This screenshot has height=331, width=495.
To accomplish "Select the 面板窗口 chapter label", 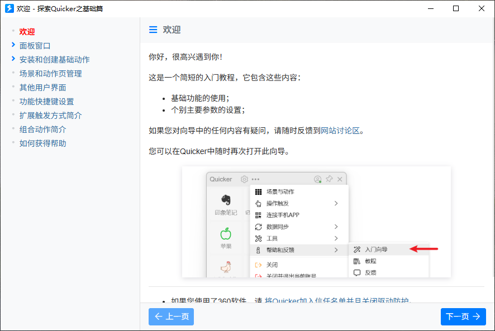I will coord(35,45).
